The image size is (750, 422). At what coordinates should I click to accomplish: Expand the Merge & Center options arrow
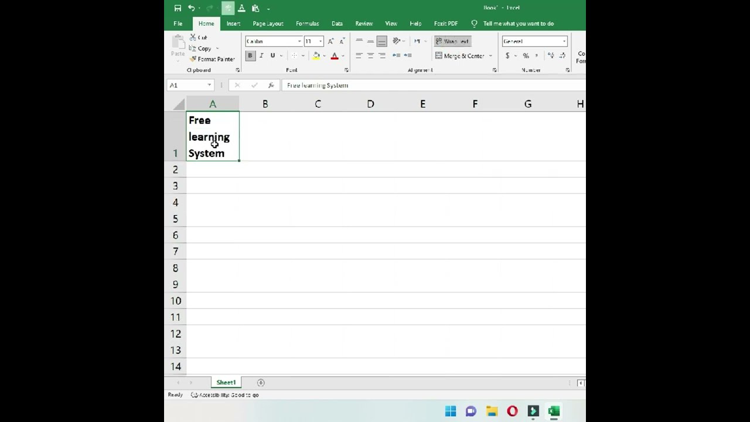[x=490, y=56]
